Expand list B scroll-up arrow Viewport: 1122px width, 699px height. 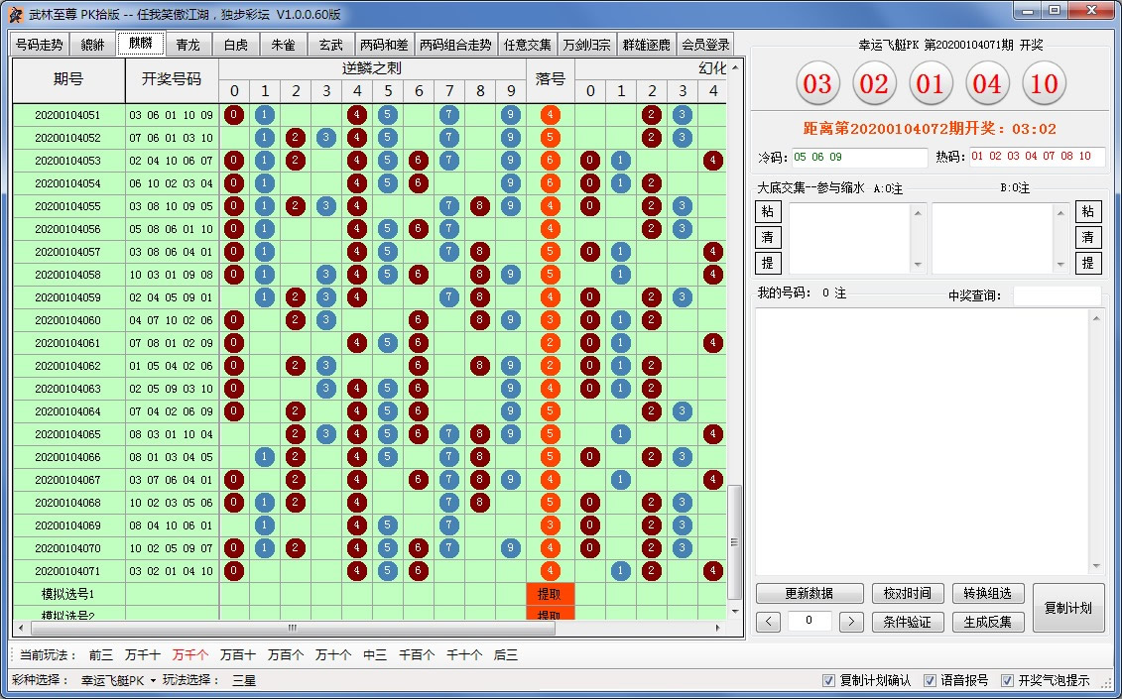(x=1060, y=211)
